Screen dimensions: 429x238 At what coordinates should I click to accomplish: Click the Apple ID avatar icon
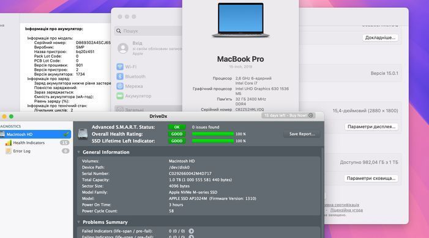pyautogui.click(x=123, y=48)
